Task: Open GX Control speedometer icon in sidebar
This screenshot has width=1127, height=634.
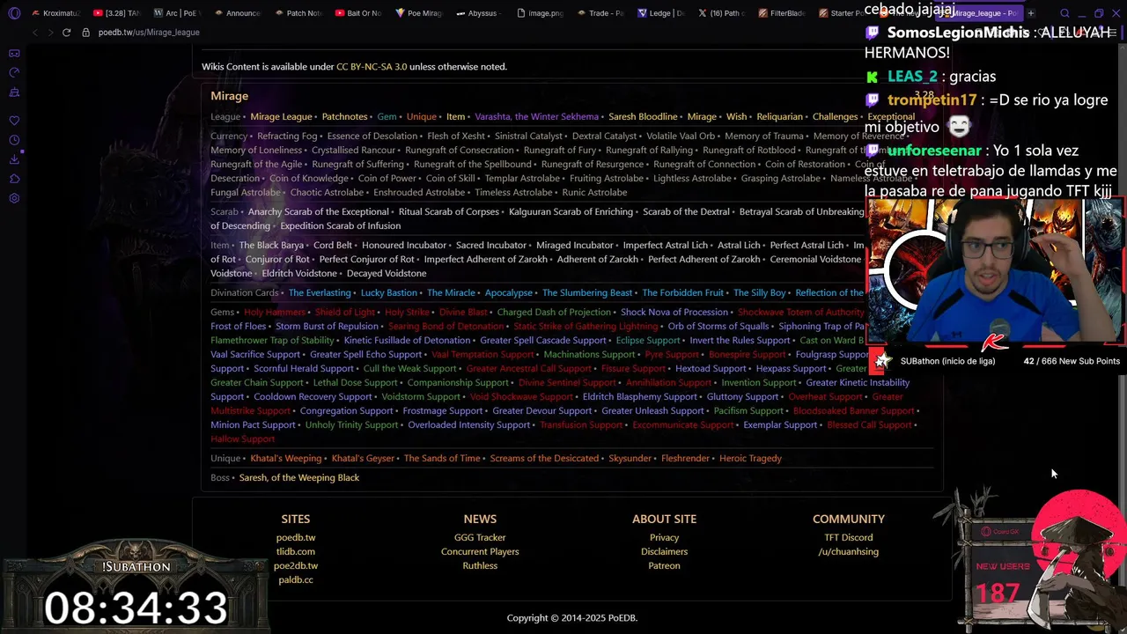Action: (14, 72)
